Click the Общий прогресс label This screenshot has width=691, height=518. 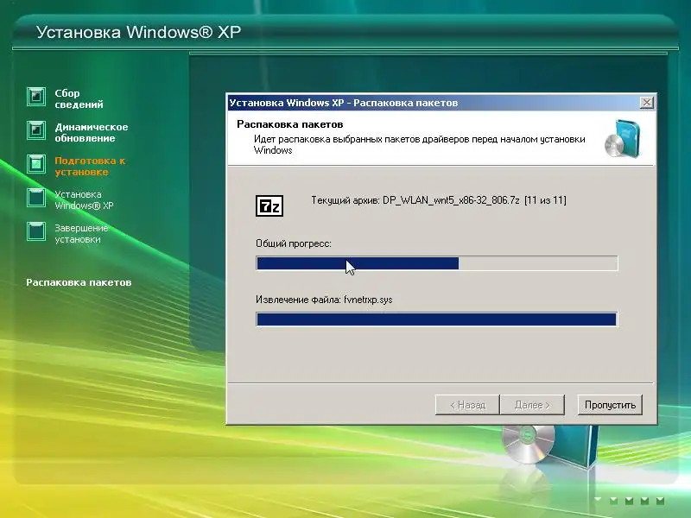pyautogui.click(x=294, y=243)
